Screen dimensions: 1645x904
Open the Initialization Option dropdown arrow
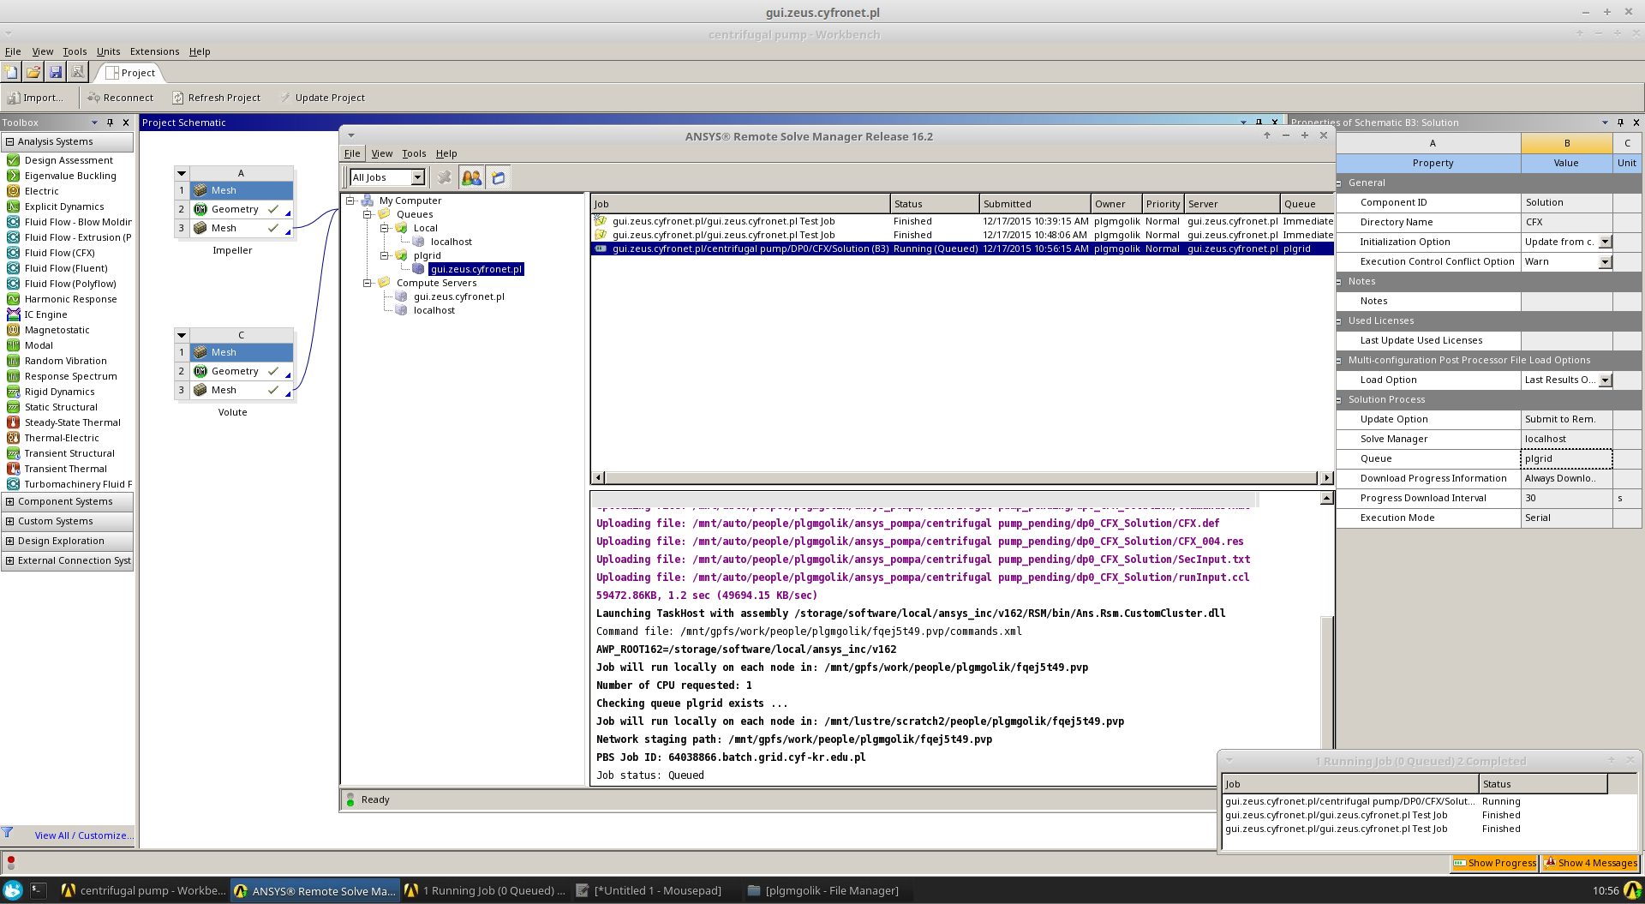click(1605, 242)
